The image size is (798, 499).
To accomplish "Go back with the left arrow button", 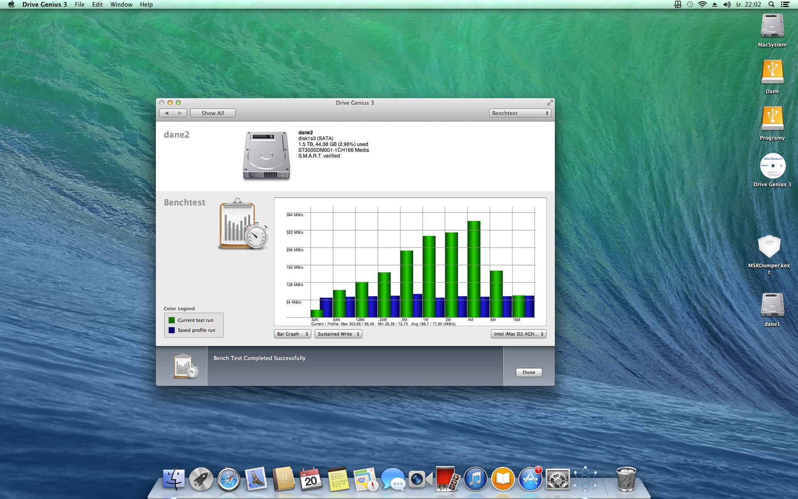I will (x=167, y=113).
